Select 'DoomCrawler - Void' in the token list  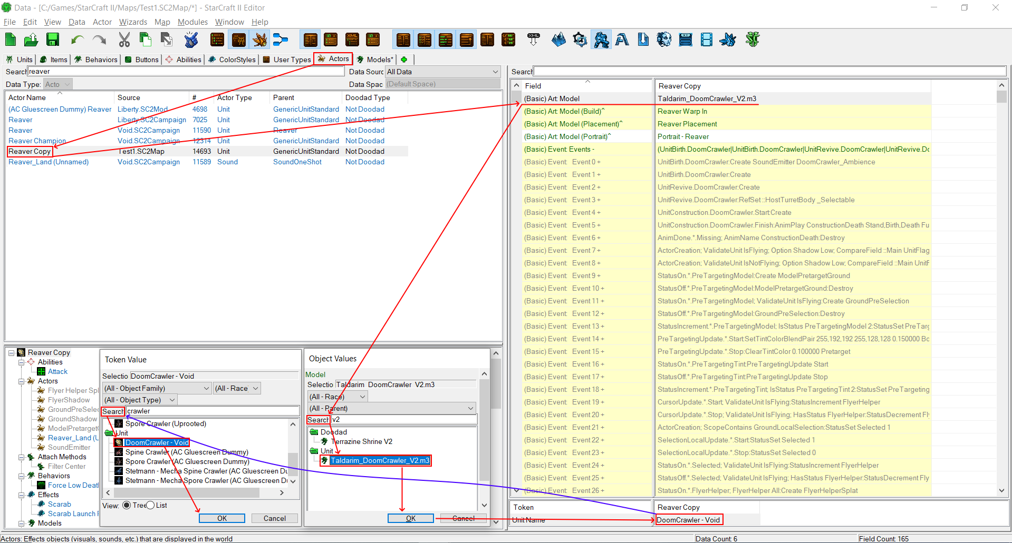point(157,443)
